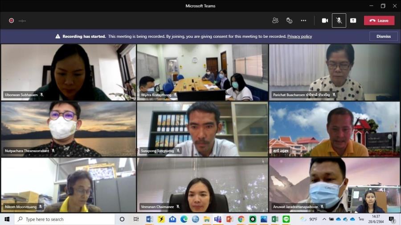
Task: Leave the meeting
Action: pyautogui.click(x=379, y=20)
